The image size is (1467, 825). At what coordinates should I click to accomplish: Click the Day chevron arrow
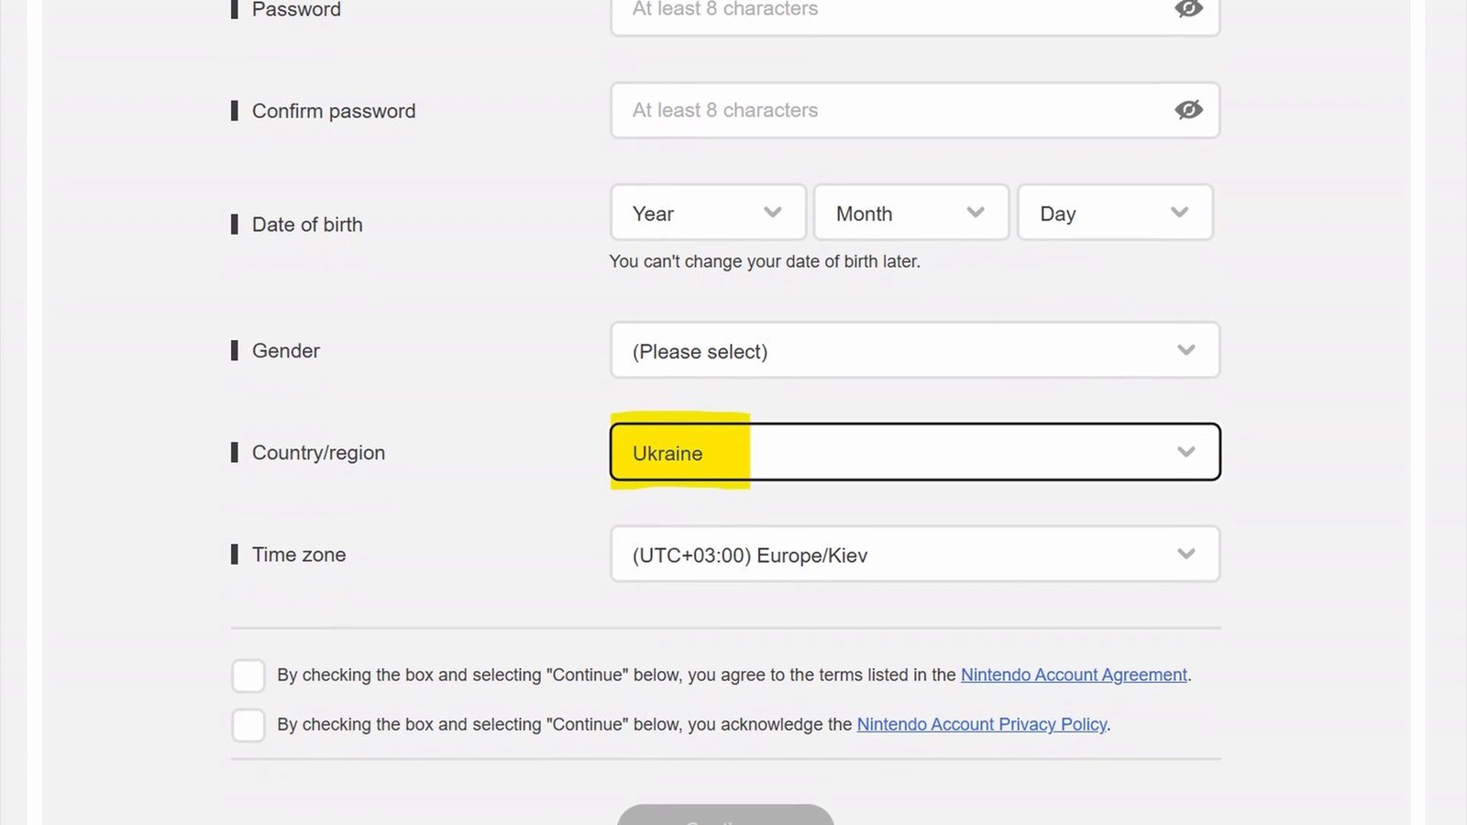point(1180,213)
